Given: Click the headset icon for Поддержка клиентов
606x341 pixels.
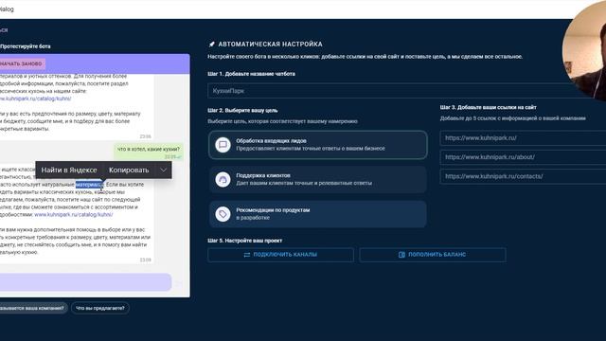Looking at the screenshot, I should (223, 179).
